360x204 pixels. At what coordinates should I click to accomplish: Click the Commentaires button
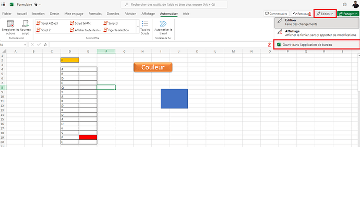tap(276, 14)
